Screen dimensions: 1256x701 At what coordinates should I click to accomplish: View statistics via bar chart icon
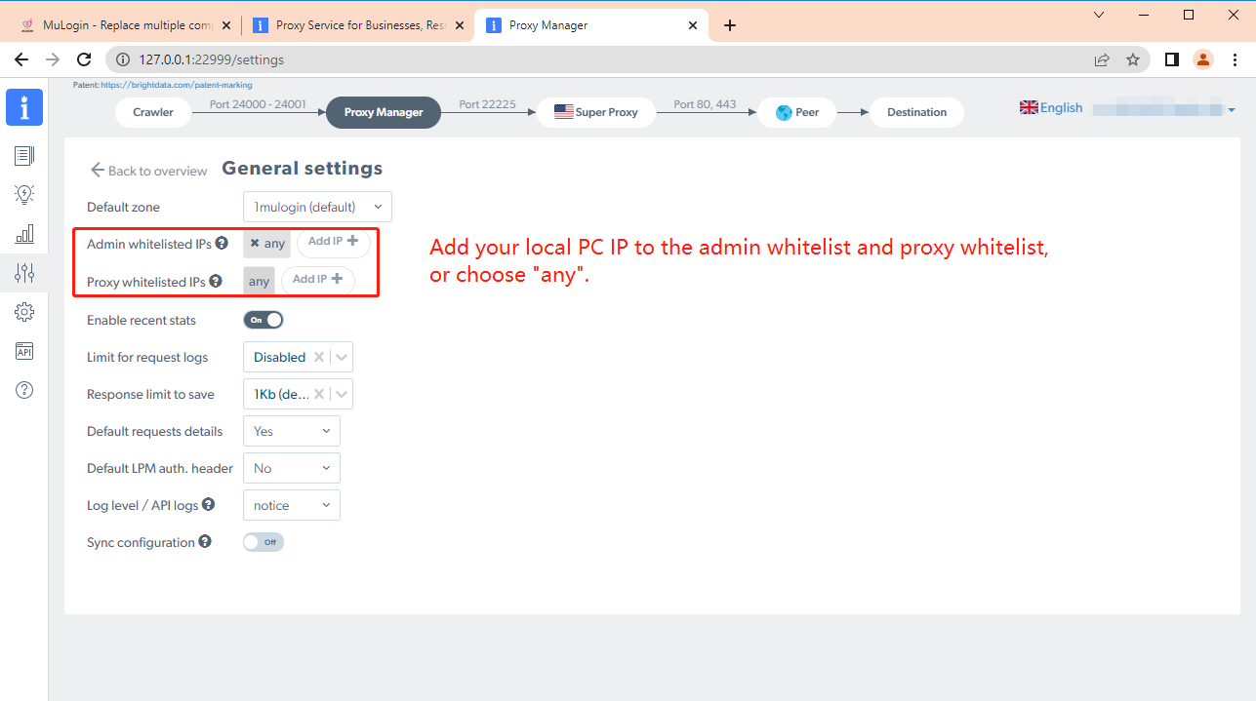tap(24, 233)
